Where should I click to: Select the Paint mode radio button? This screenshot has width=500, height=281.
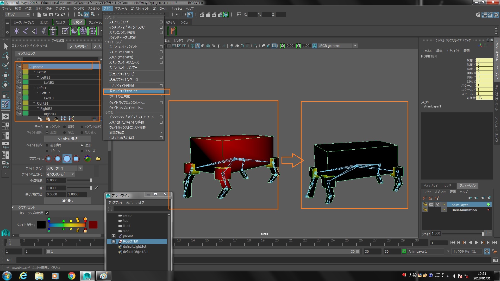pyautogui.click(x=47, y=127)
